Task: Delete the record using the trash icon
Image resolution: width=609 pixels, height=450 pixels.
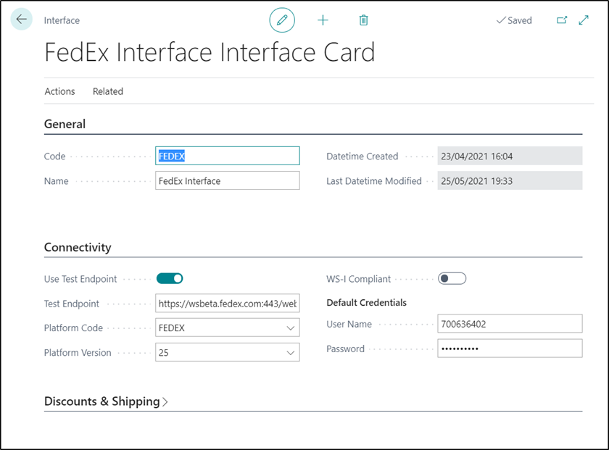Action: (x=363, y=20)
